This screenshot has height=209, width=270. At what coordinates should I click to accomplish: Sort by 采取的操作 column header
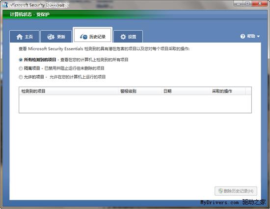click(228, 91)
